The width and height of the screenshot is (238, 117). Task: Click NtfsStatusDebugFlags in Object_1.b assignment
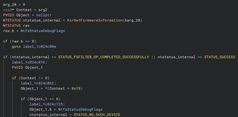(80, 110)
